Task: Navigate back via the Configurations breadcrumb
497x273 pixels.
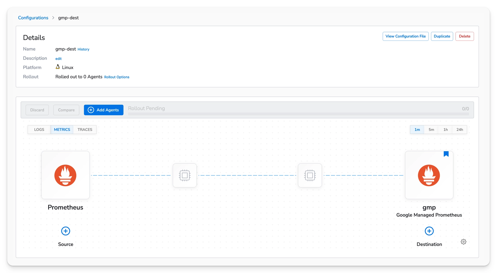Action: click(33, 18)
